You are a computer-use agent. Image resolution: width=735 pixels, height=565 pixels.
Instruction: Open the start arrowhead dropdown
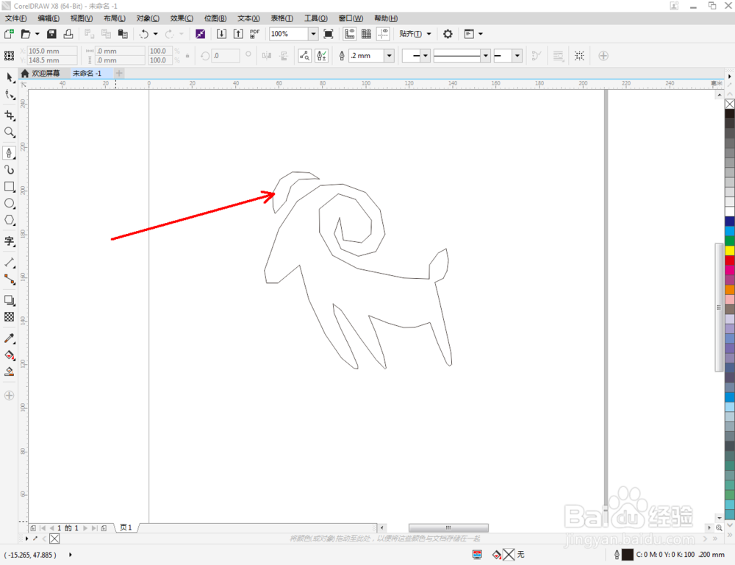pyautogui.click(x=425, y=56)
